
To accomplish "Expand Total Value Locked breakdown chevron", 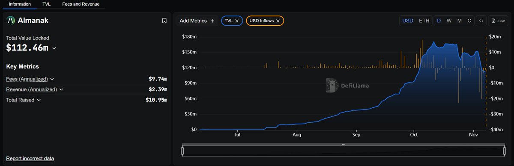I will 54,48.
